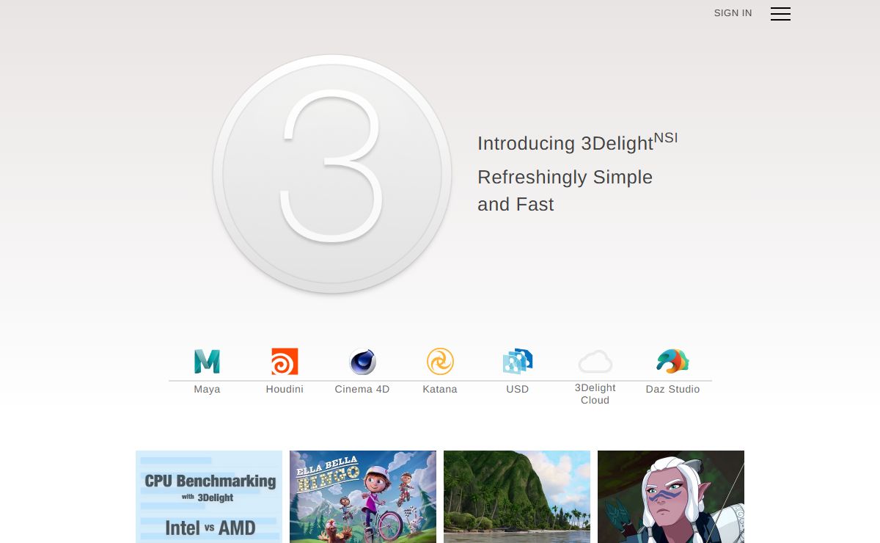
Task: Open the USD text link
Action: point(518,389)
